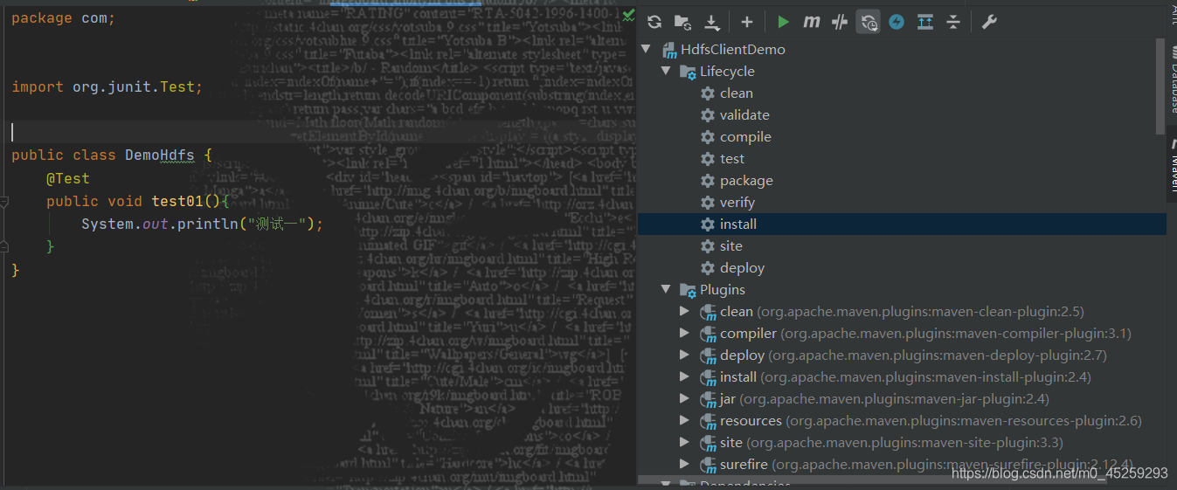Click the highlighted refresh-with-clock toolbar icon
1177x490 pixels.
[x=869, y=23]
